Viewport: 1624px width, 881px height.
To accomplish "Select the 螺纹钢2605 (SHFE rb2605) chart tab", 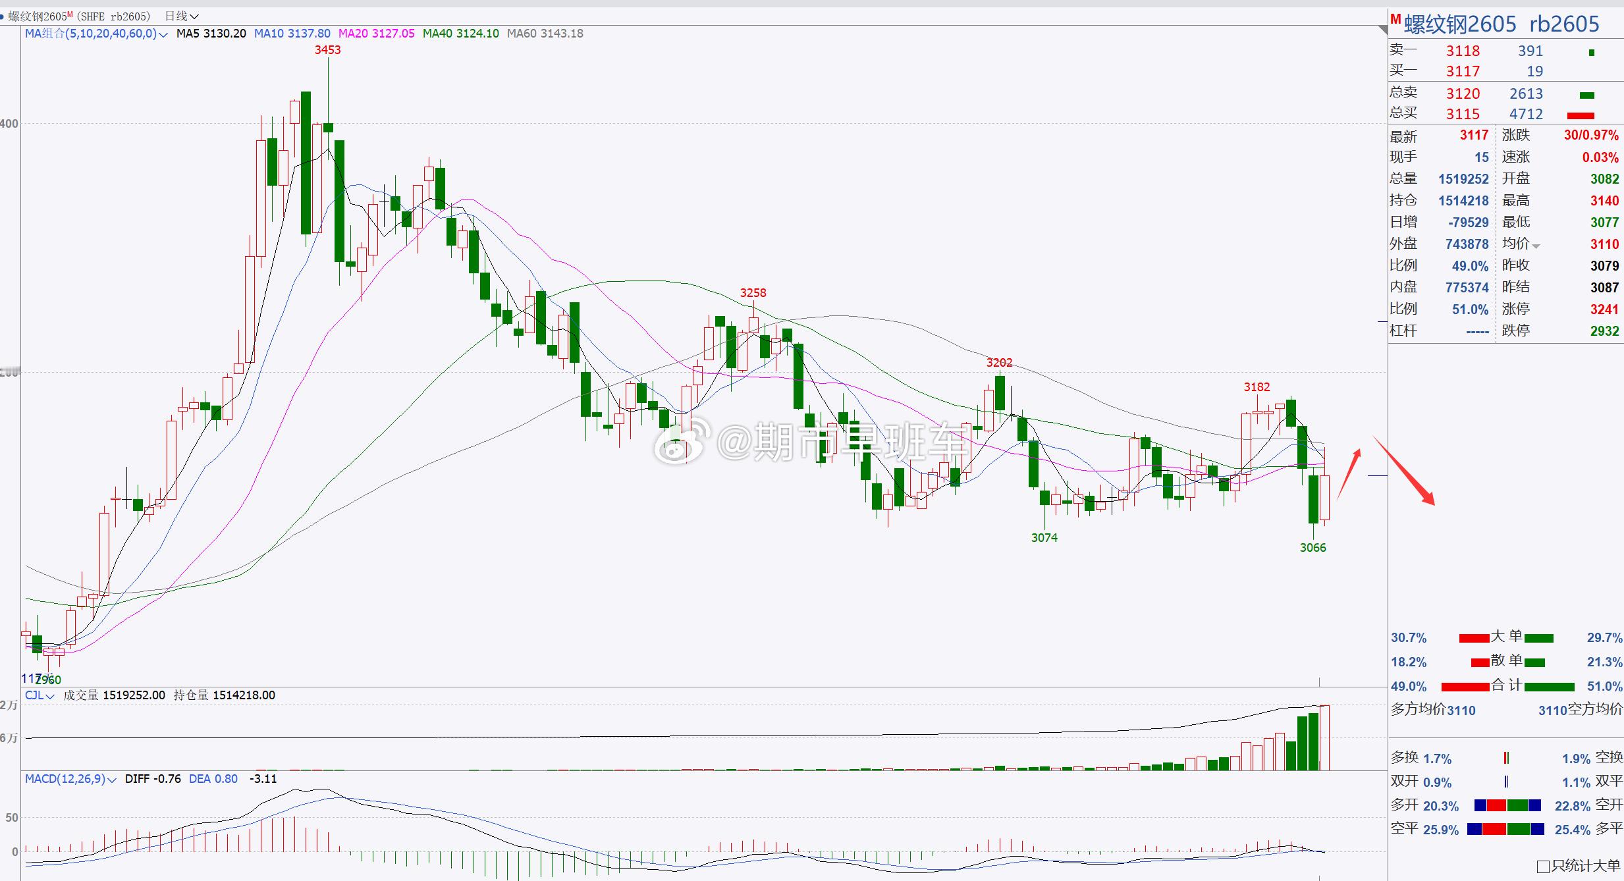I will (79, 16).
